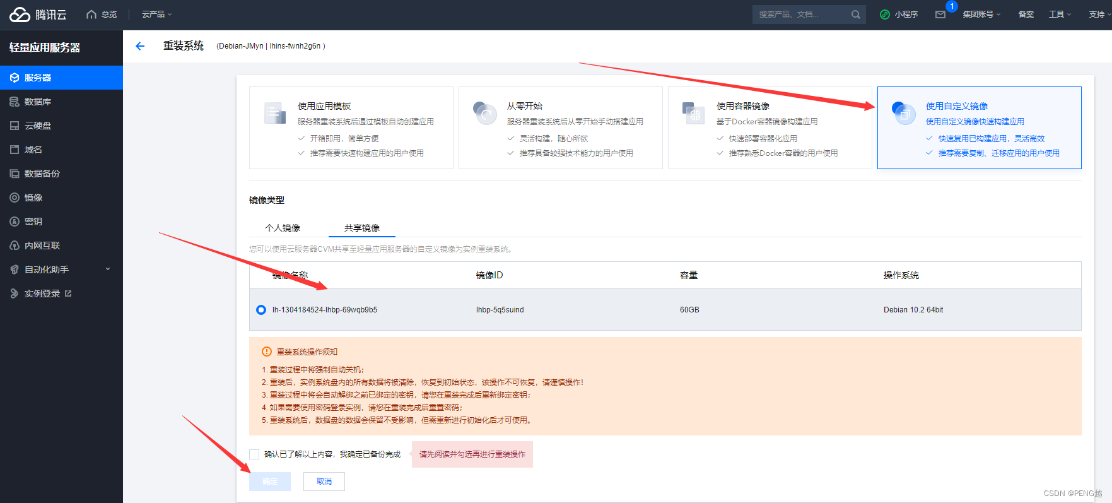
Task: Click the Tencent Cloud logo
Action: pyautogui.click(x=38, y=15)
